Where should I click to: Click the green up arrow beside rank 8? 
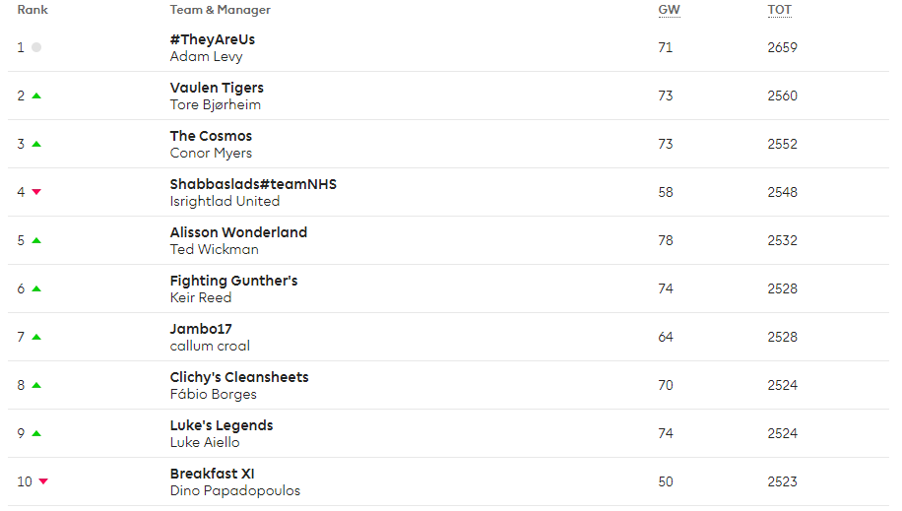[36, 385]
